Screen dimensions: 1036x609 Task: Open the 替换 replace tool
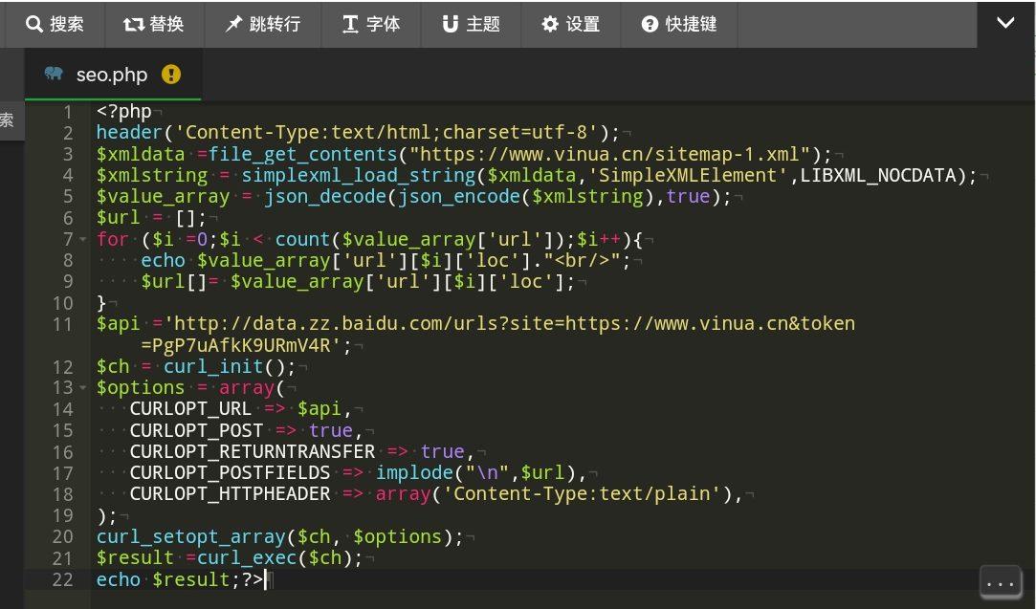154,25
